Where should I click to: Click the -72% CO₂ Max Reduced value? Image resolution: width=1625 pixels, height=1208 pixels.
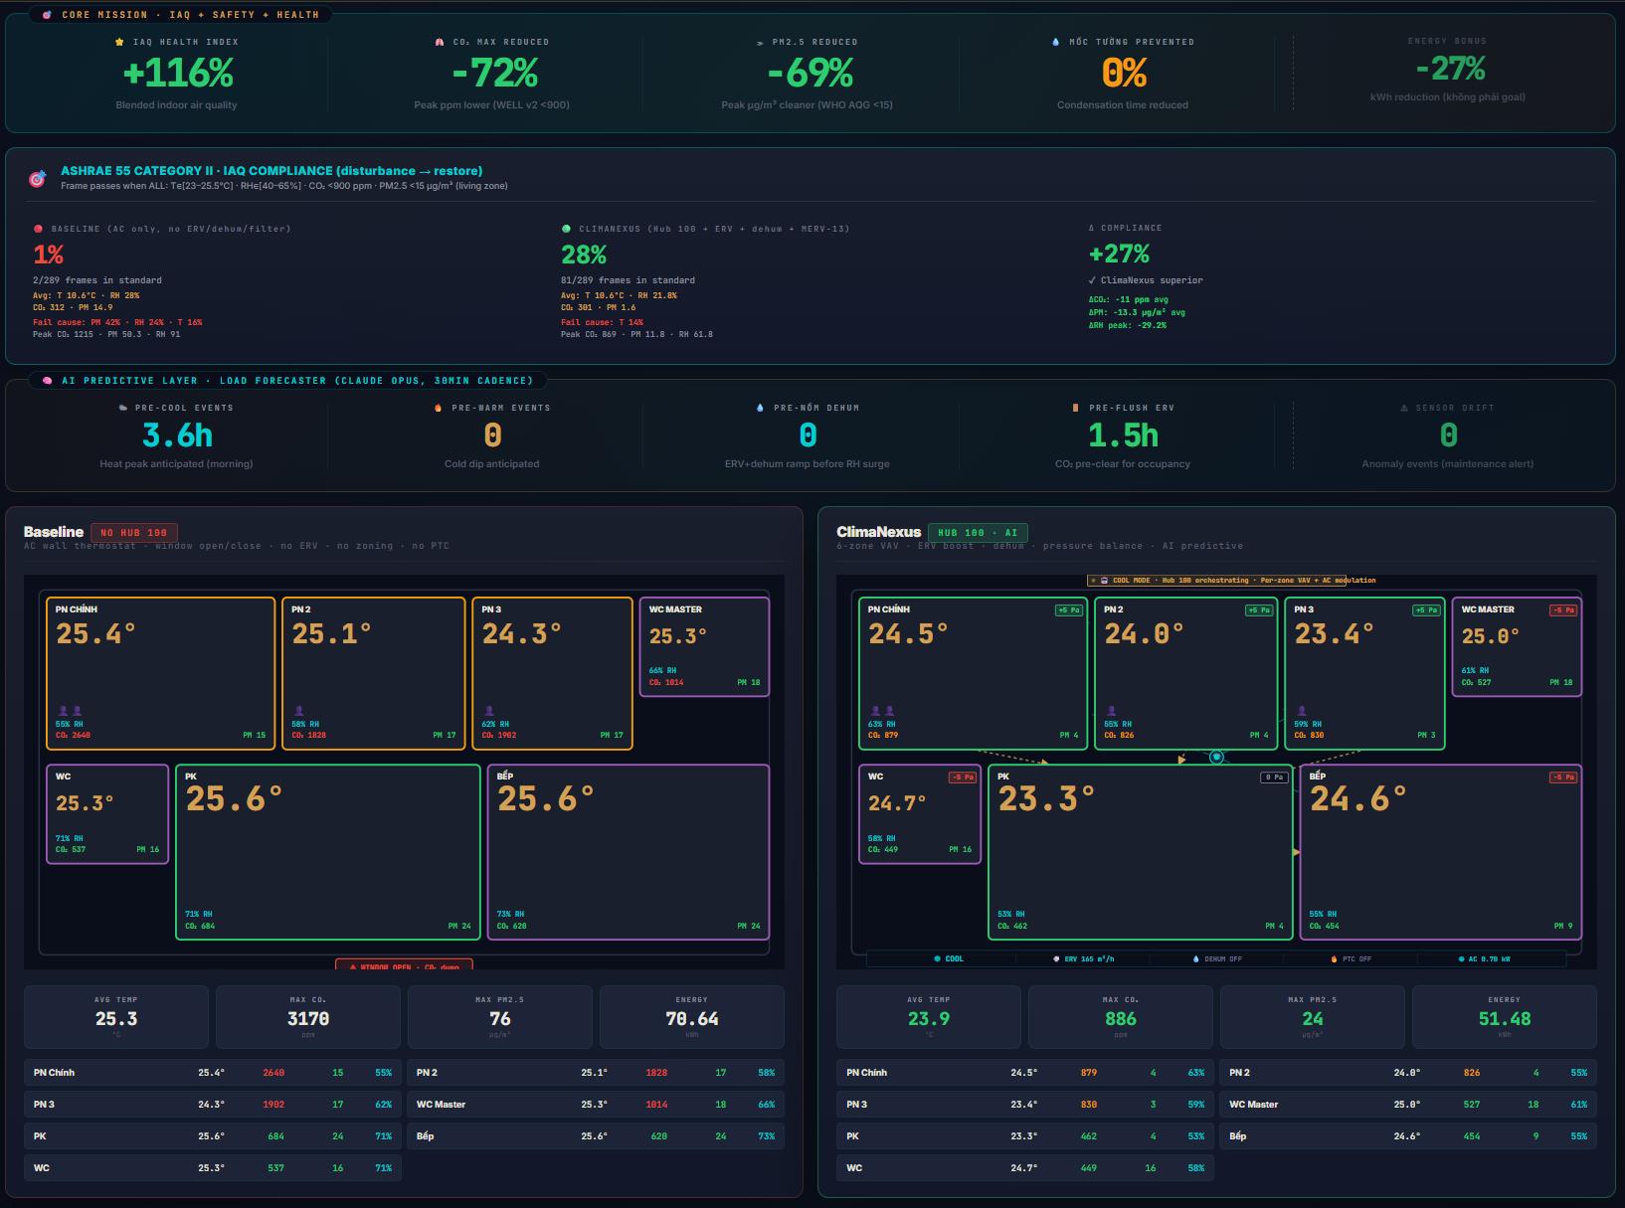494,73
